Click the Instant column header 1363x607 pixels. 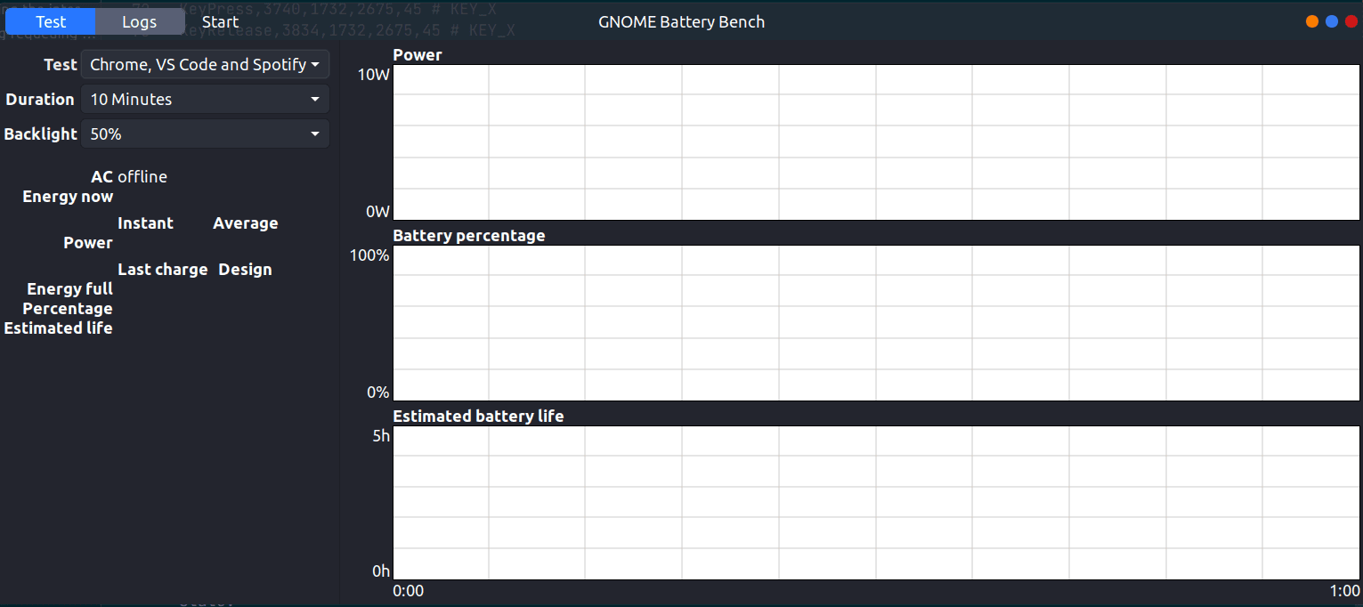point(145,223)
